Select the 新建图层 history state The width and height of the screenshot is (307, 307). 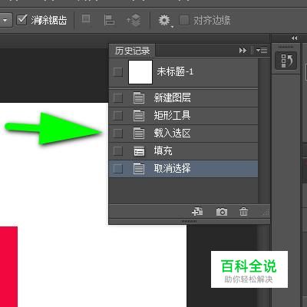tap(183, 97)
